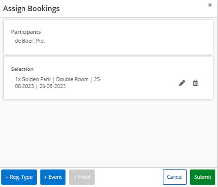Screen dimensions: 218x187
Task: Click the 1x quantity in the selection
Action: point(18,79)
